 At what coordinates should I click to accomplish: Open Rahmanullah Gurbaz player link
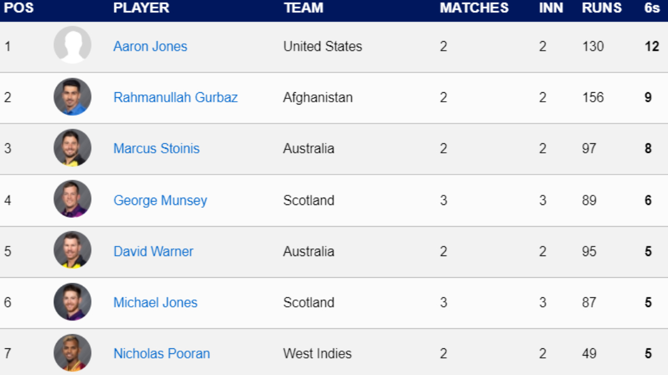(x=175, y=97)
